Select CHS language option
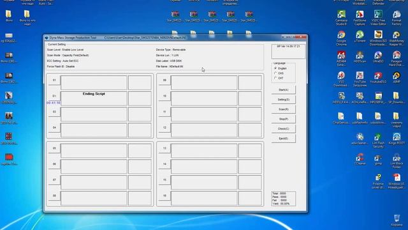Viewport: 408px width, 230px height. 275,73
